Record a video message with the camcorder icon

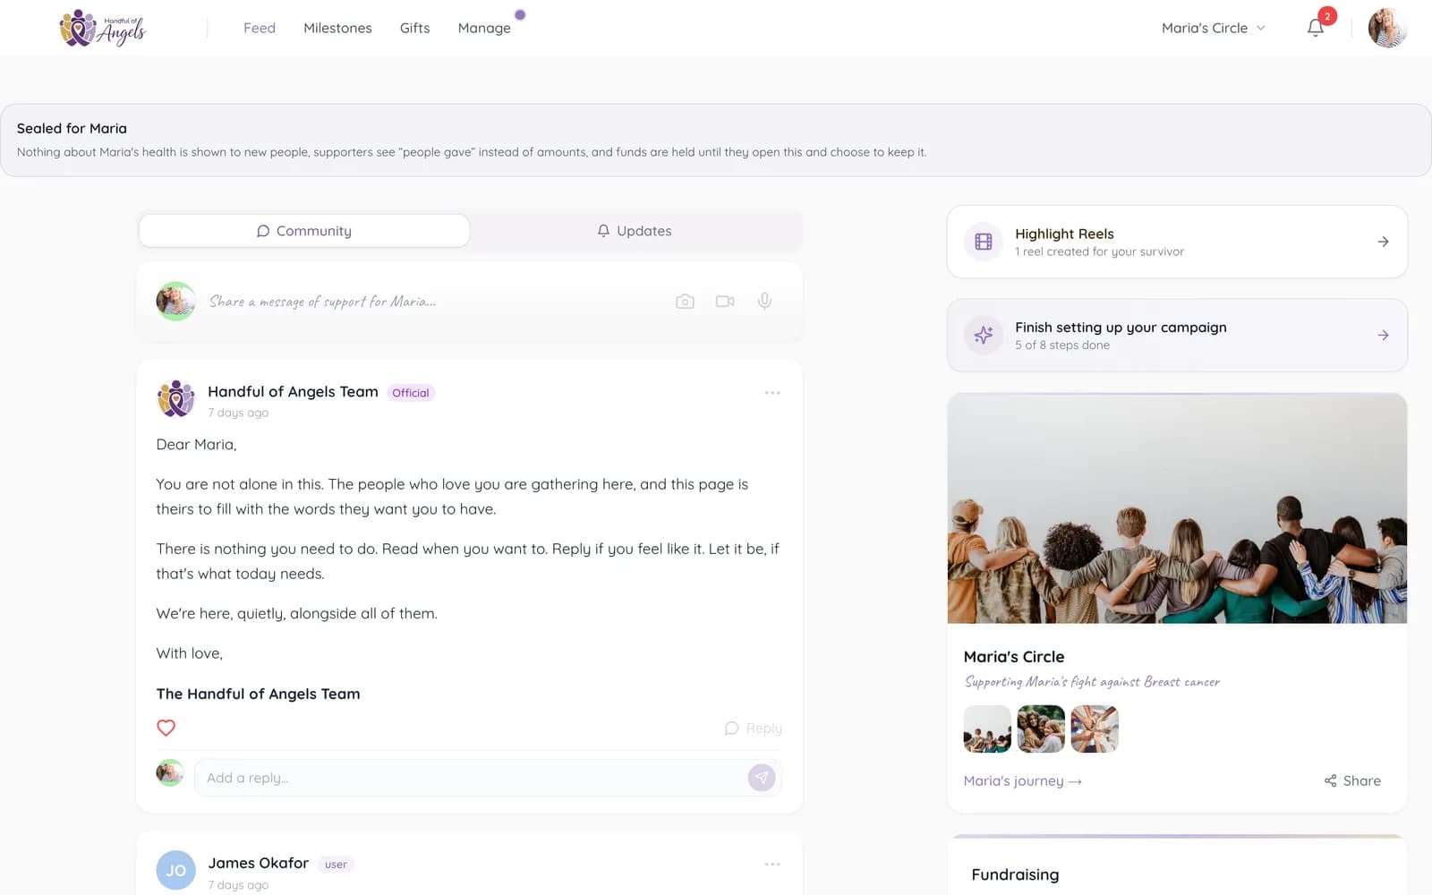pyautogui.click(x=725, y=302)
